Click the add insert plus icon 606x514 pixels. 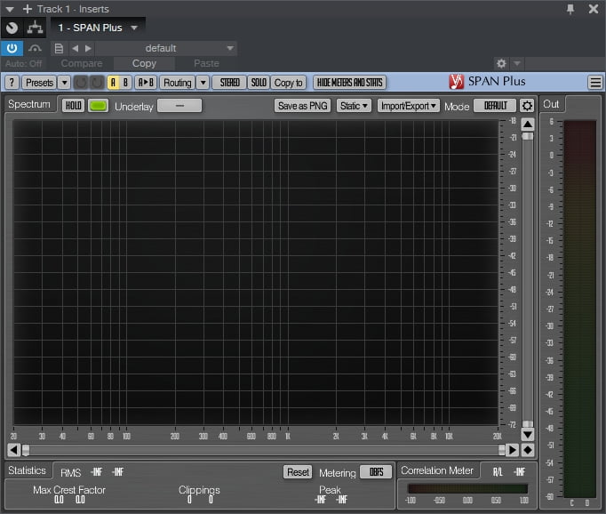tap(27, 9)
